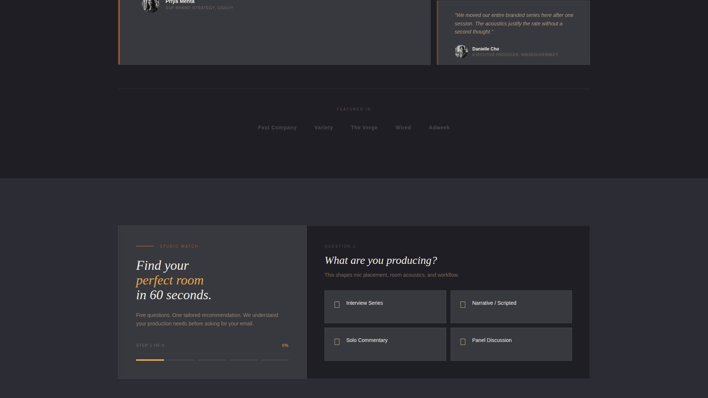
Task: Check the Narrative / Scripted box
Action: 511,307
